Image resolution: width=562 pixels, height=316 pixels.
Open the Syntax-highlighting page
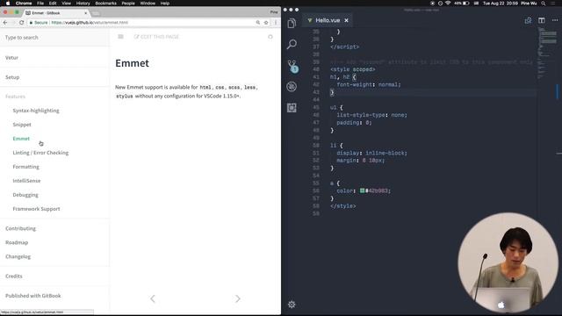coord(36,111)
